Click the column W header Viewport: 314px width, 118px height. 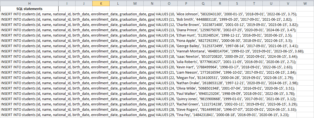tap(305, 3)
